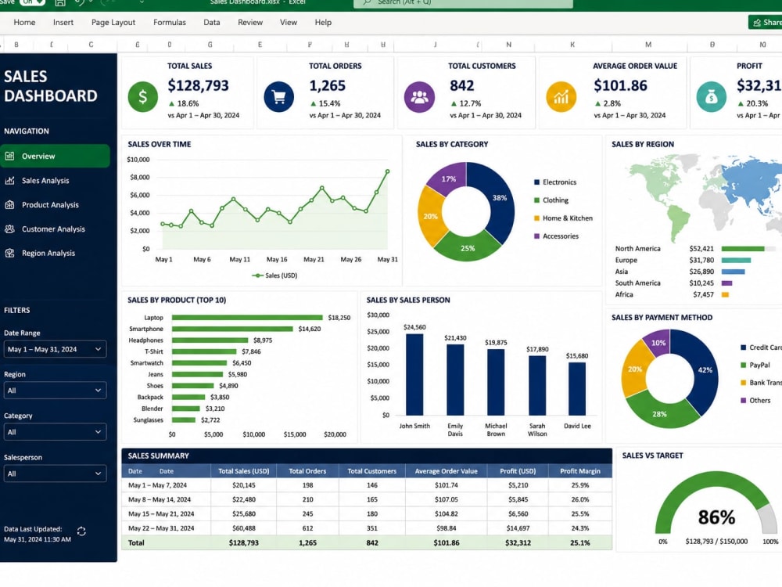Viewport: 782px width, 587px height.
Task: Click the John Smith sales bar
Action: [x=414, y=374]
